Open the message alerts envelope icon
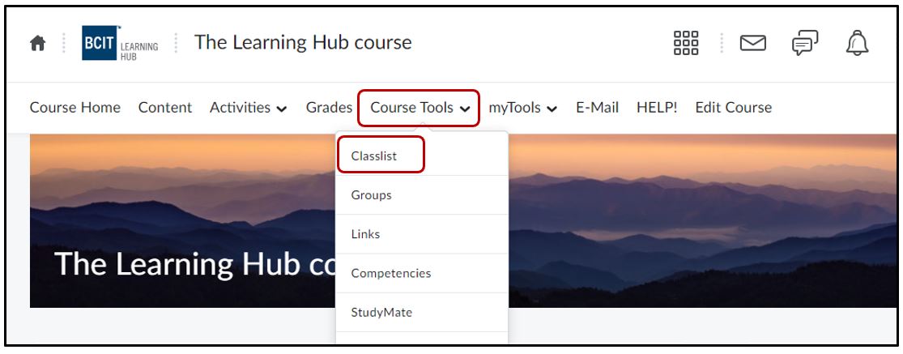 [x=753, y=43]
